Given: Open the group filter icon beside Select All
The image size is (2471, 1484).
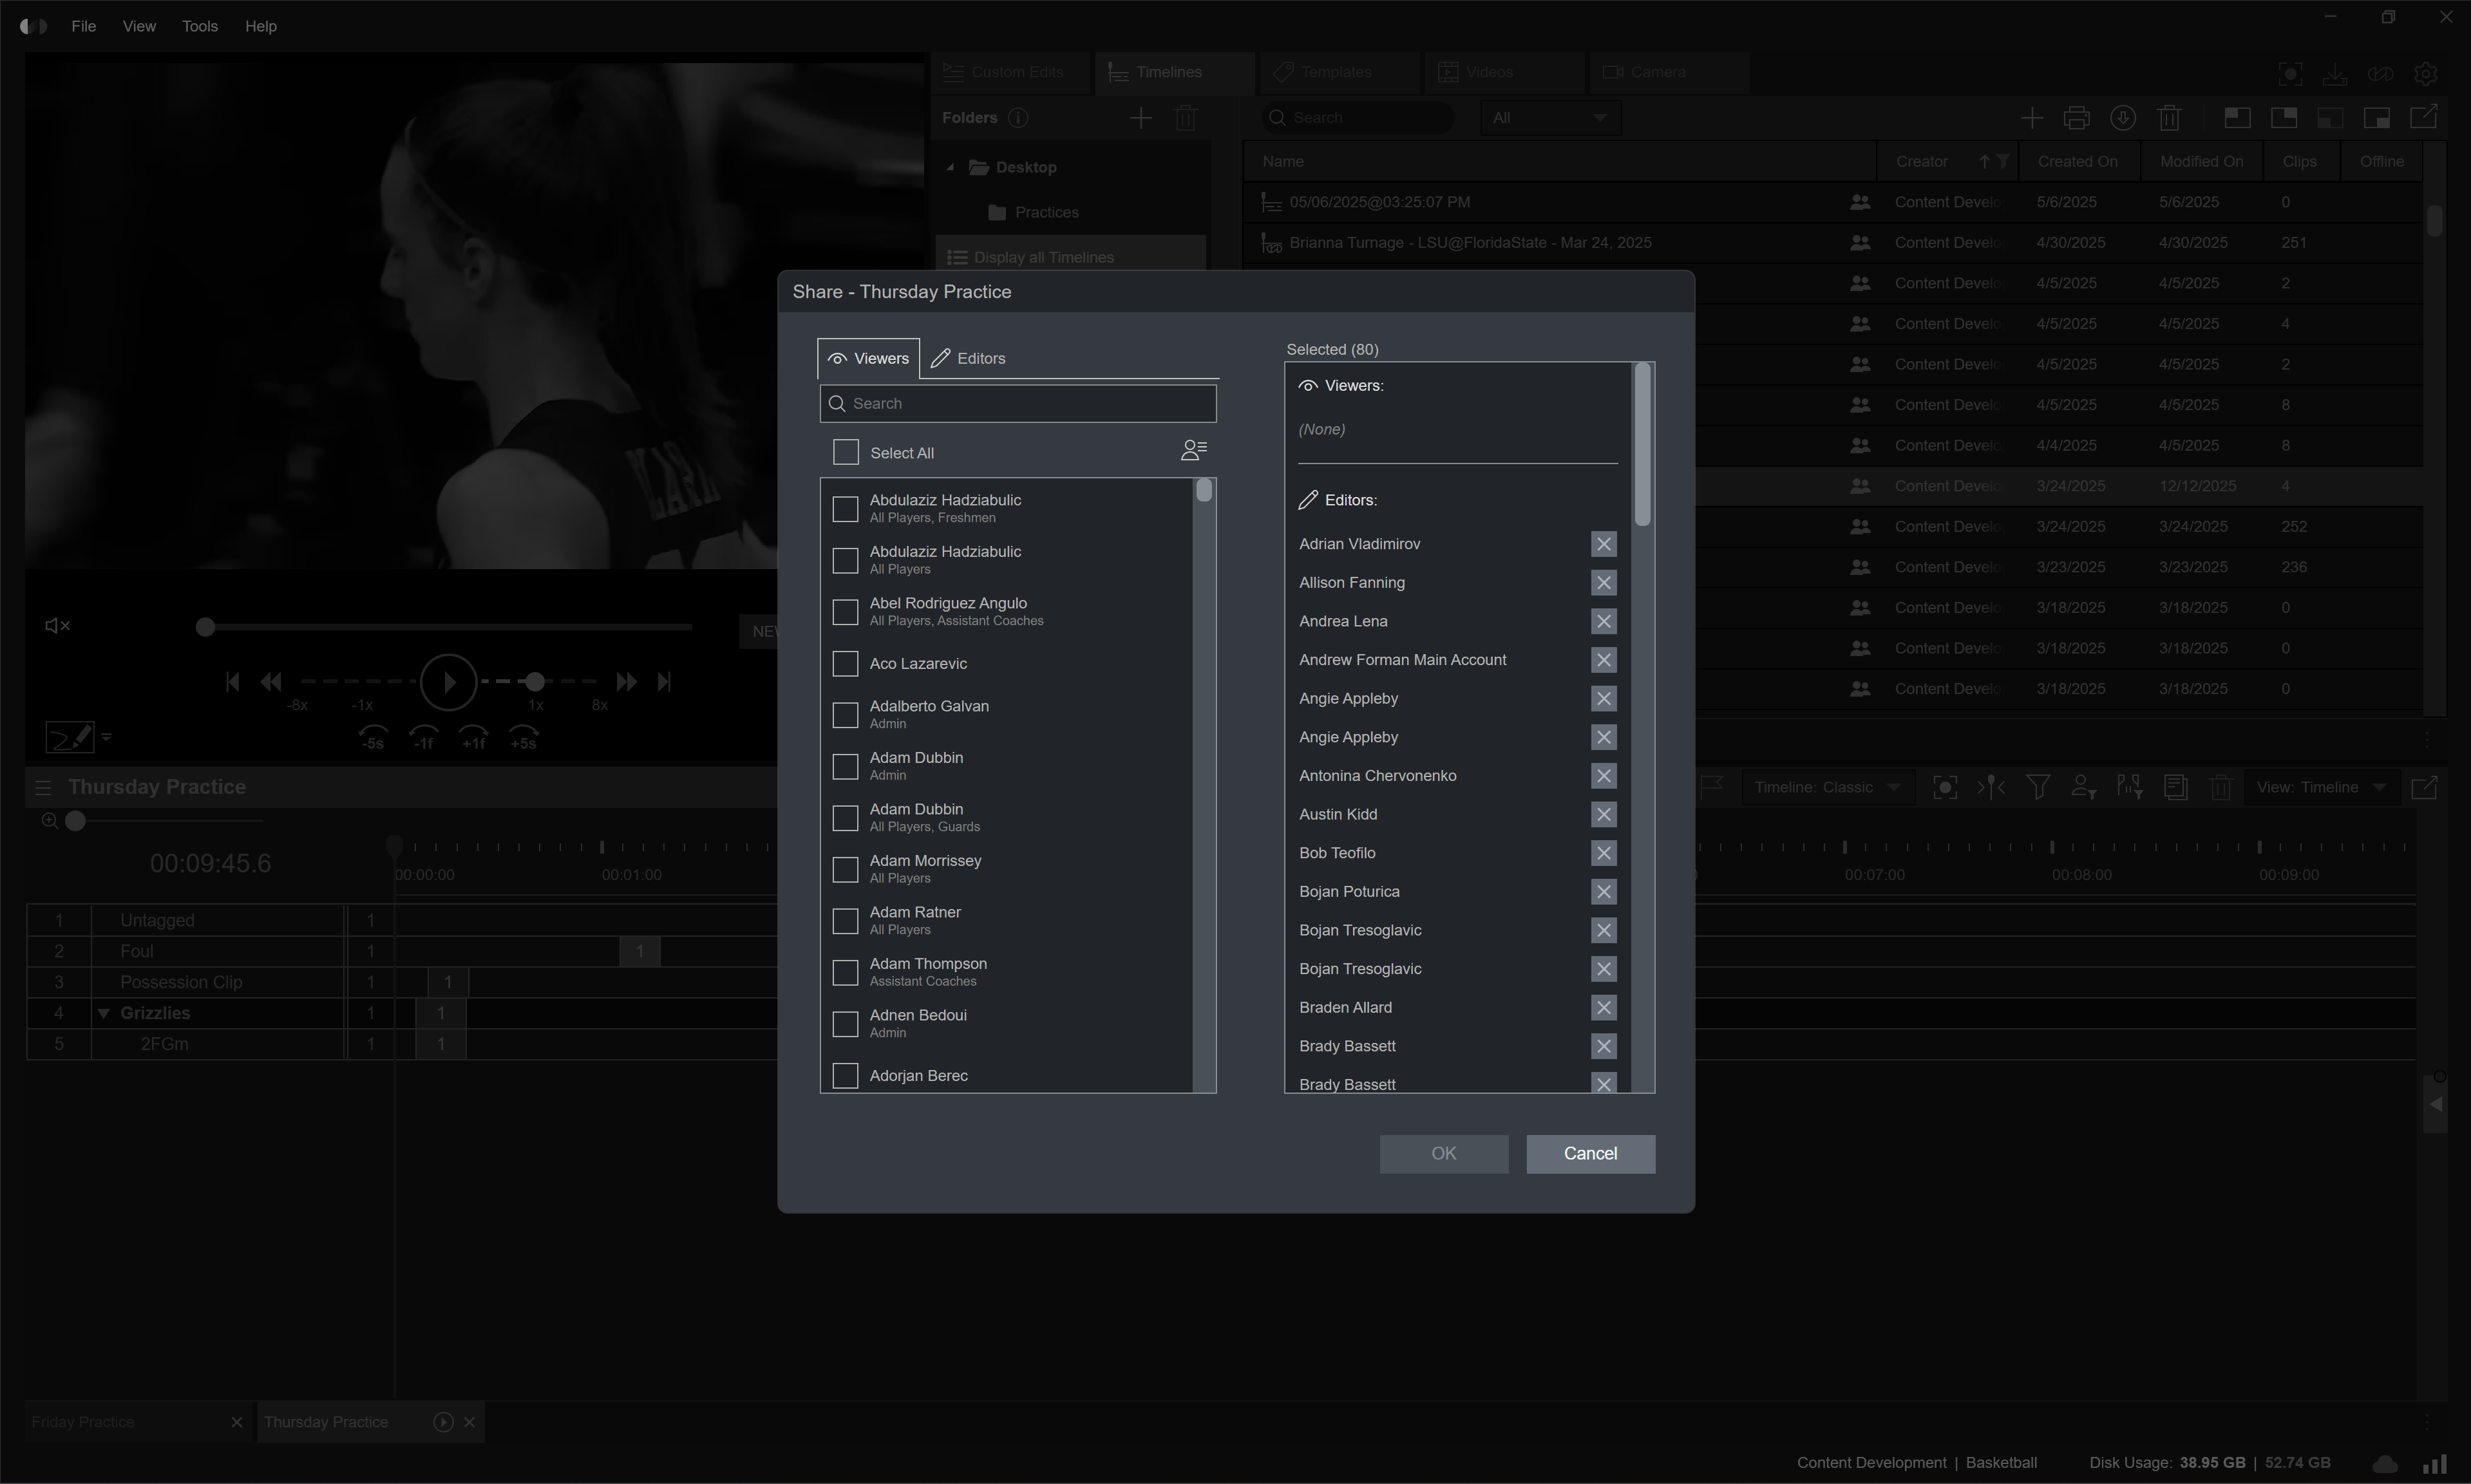Looking at the screenshot, I should coord(1194,451).
